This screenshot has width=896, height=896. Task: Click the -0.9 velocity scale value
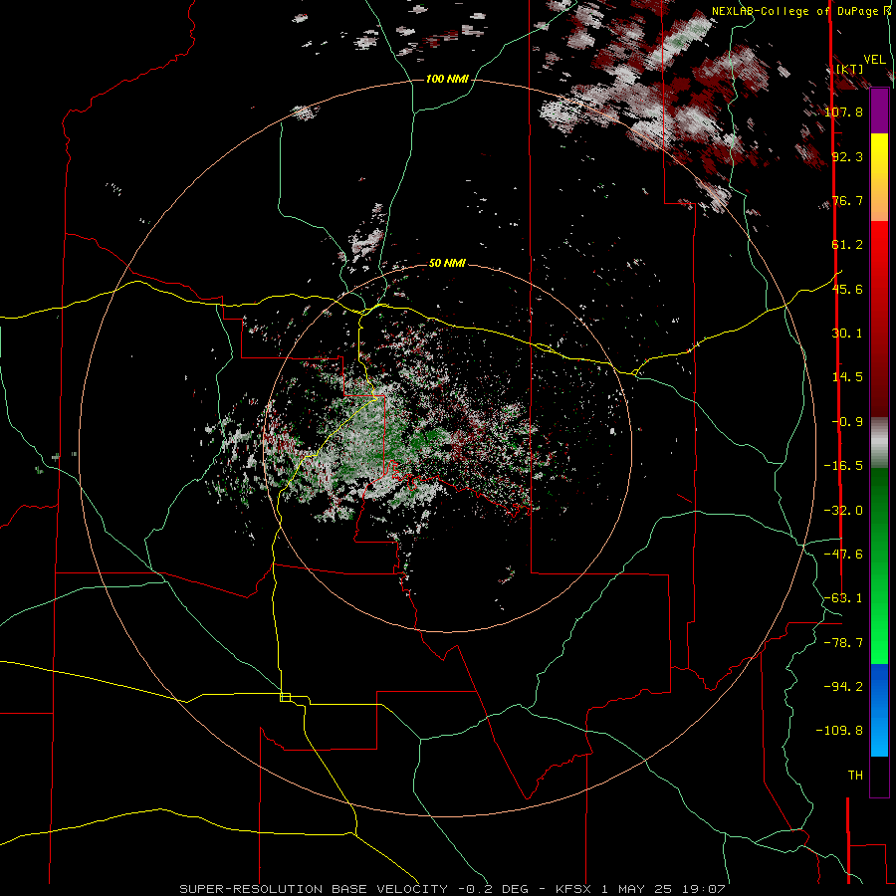pos(847,422)
